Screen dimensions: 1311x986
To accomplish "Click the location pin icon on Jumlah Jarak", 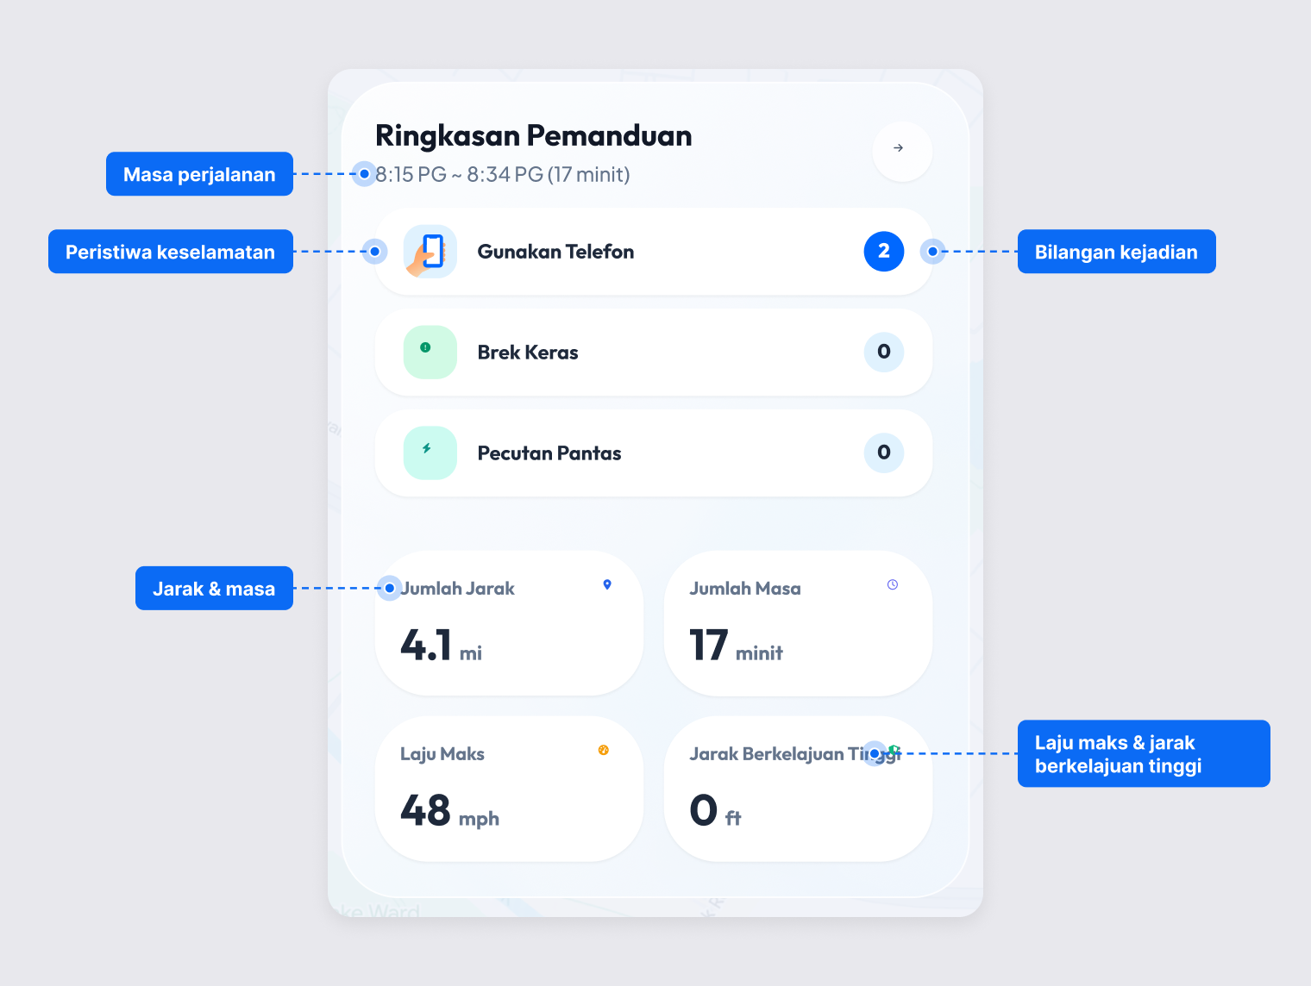I will click(607, 584).
